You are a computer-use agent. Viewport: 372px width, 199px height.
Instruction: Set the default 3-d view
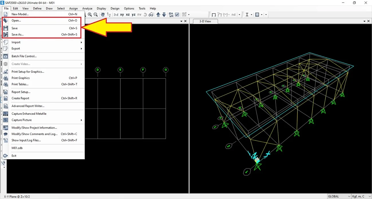point(116,15)
